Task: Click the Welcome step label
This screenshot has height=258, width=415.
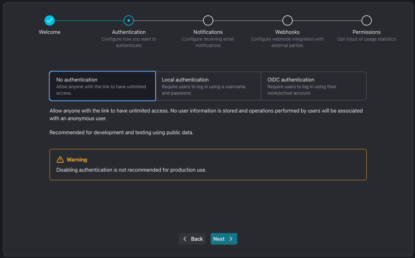Action: tap(50, 32)
